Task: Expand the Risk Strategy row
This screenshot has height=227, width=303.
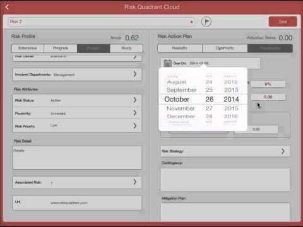Action: click(x=225, y=151)
